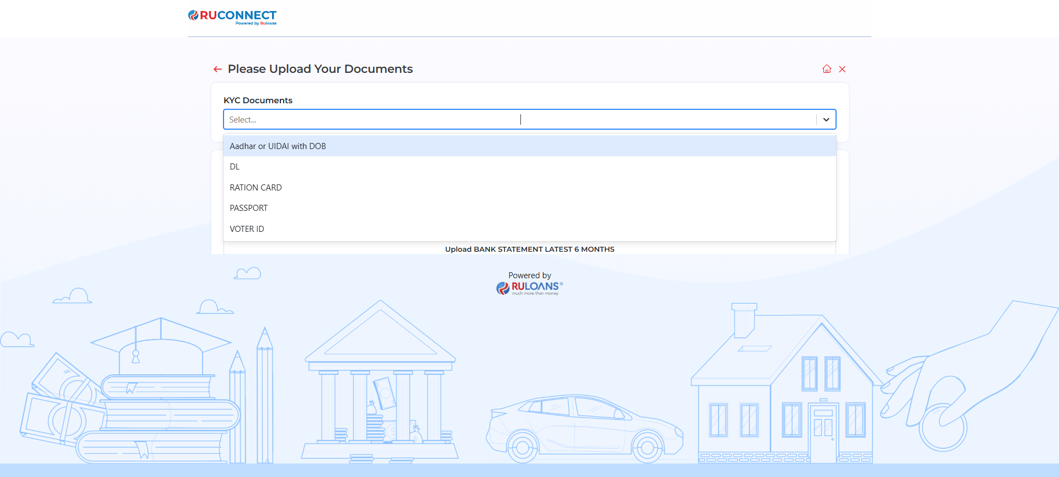The width and height of the screenshot is (1059, 477).
Task: Click the red back arrow icon
Action: coord(217,69)
